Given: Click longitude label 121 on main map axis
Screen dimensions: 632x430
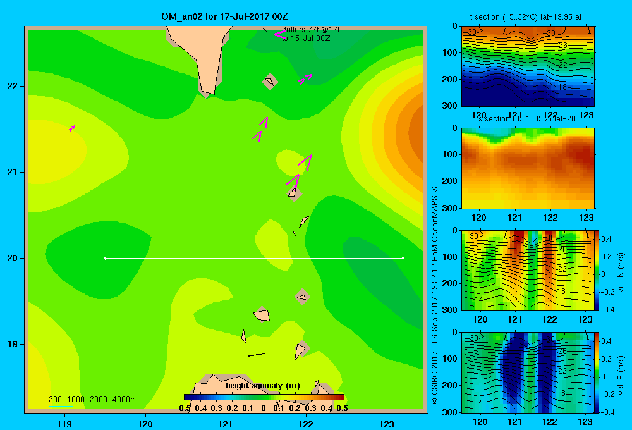Looking at the screenshot, I should 226,424.
